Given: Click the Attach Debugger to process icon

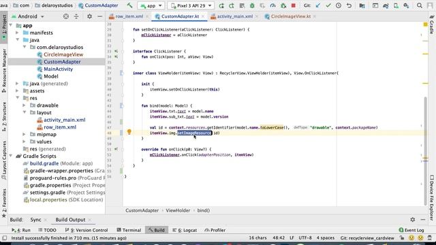Looking at the screenshot, I should click(283, 5).
